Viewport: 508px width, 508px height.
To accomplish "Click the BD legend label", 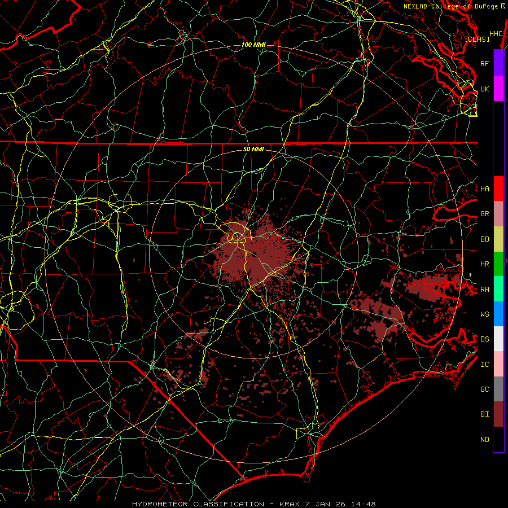I will pyautogui.click(x=484, y=239).
